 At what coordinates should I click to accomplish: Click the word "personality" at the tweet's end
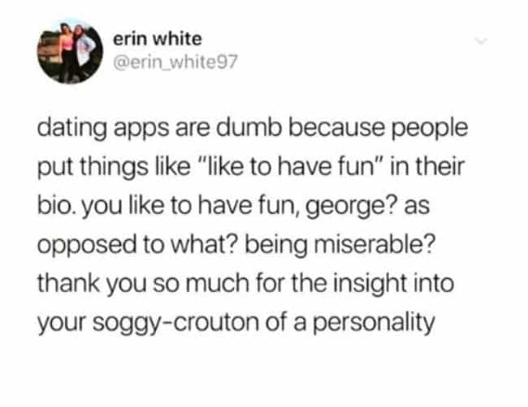374,323
